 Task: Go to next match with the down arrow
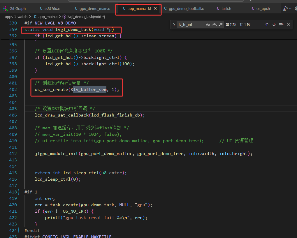coord(274,24)
